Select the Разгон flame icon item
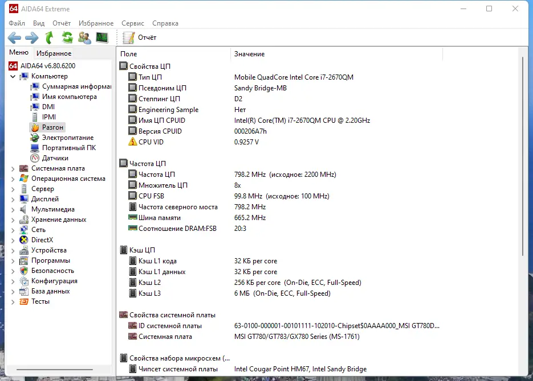Viewport: 533px width, 381px height. click(x=47, y=127)
